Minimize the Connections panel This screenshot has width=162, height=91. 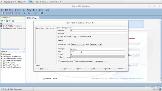coord(24,18)
